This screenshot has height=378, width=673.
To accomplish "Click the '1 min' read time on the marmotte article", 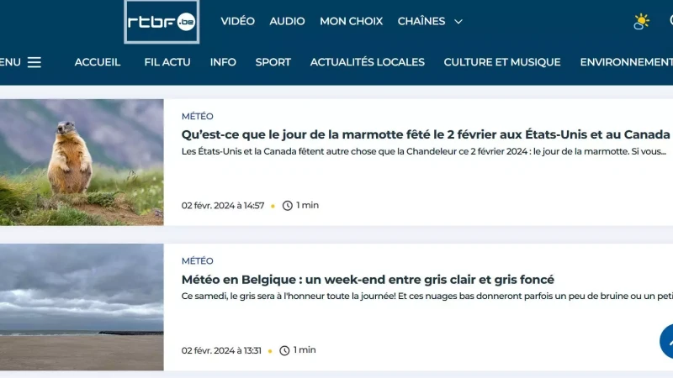I will click(307, 205).
